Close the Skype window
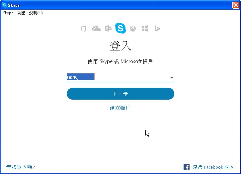The width and height of the screenshot is (241, 174). coord(235,5)
